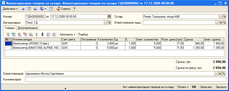Click the Ответственное лицо empty field

[x=179, y=23]
